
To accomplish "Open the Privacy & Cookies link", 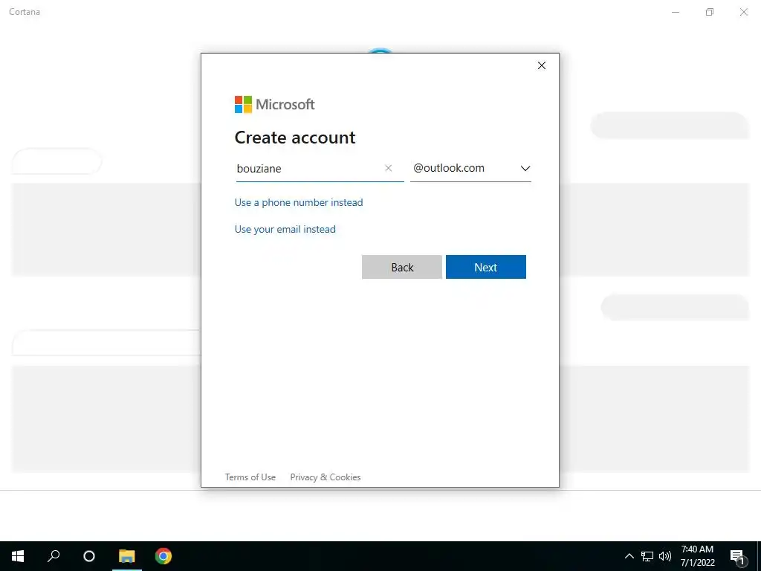I will click(x=326, y=477).
